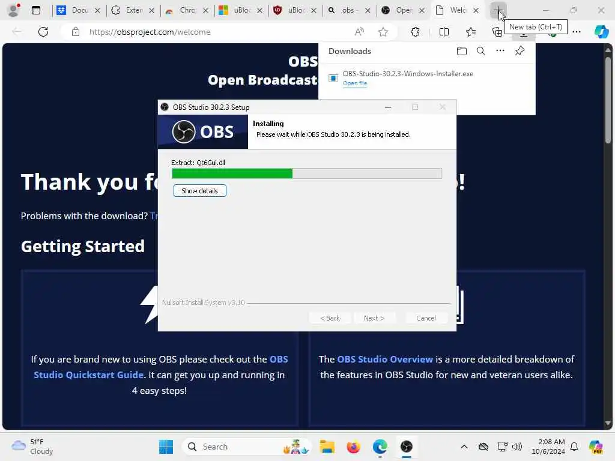View site information lock icon
Screen dimensions: 615x461
click(75, 32)
